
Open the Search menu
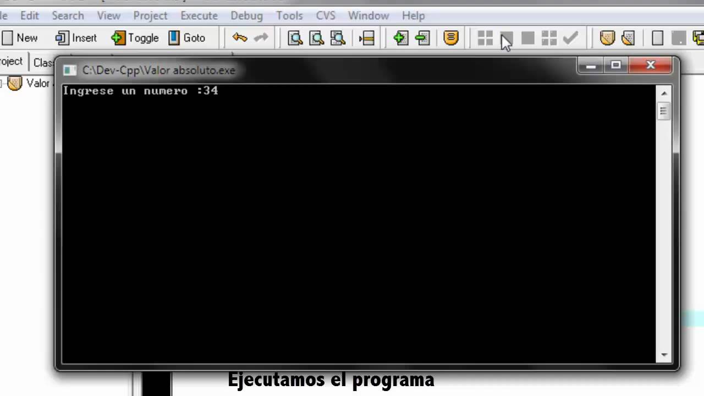tap(68, 15)
